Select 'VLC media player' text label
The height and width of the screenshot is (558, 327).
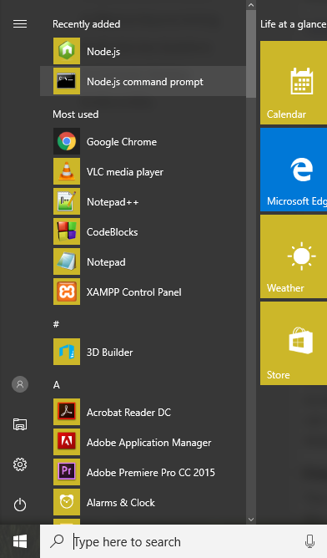coord(125,172)
